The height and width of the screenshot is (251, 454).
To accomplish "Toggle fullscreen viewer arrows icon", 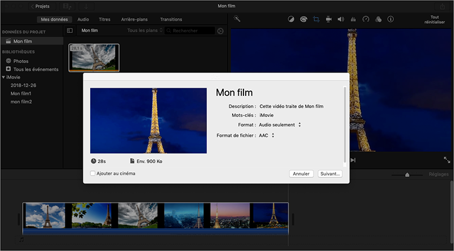I will (x=447, y=160).
